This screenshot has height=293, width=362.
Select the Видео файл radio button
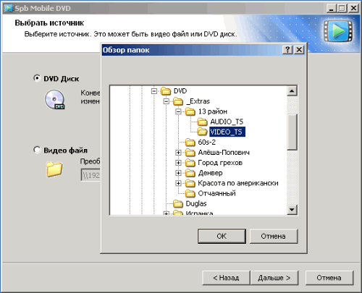click(37, 150)
